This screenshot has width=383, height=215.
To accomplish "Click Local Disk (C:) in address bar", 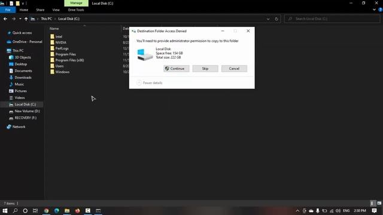I will [x=69, y=19].
